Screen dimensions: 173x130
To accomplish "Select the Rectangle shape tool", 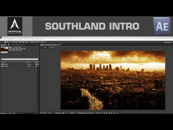I will point(21,42).
